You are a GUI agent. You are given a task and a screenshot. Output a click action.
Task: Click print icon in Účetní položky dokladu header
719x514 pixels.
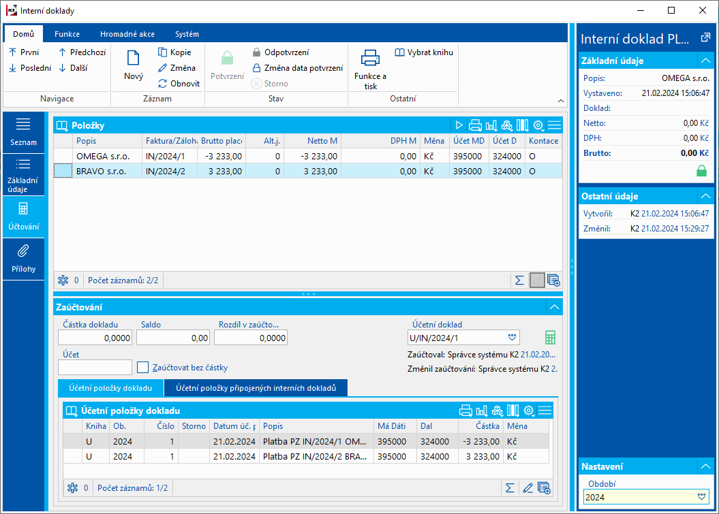(x=466, y=411)
